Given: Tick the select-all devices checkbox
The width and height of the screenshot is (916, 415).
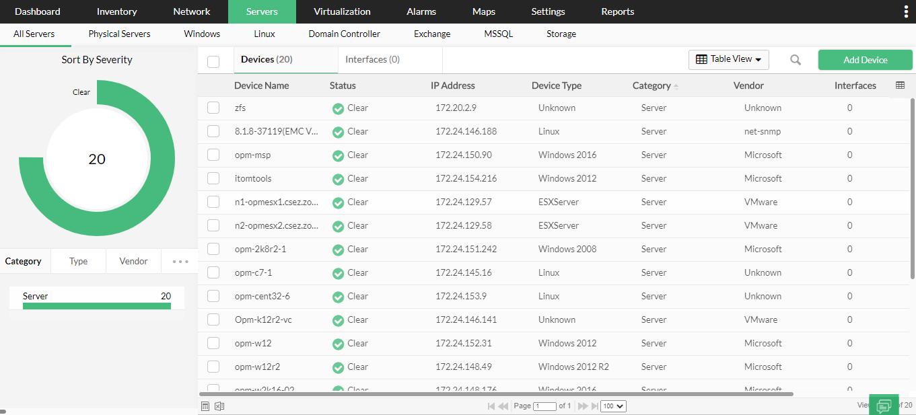Looking at the screenshot, I should tap(213, 62).
